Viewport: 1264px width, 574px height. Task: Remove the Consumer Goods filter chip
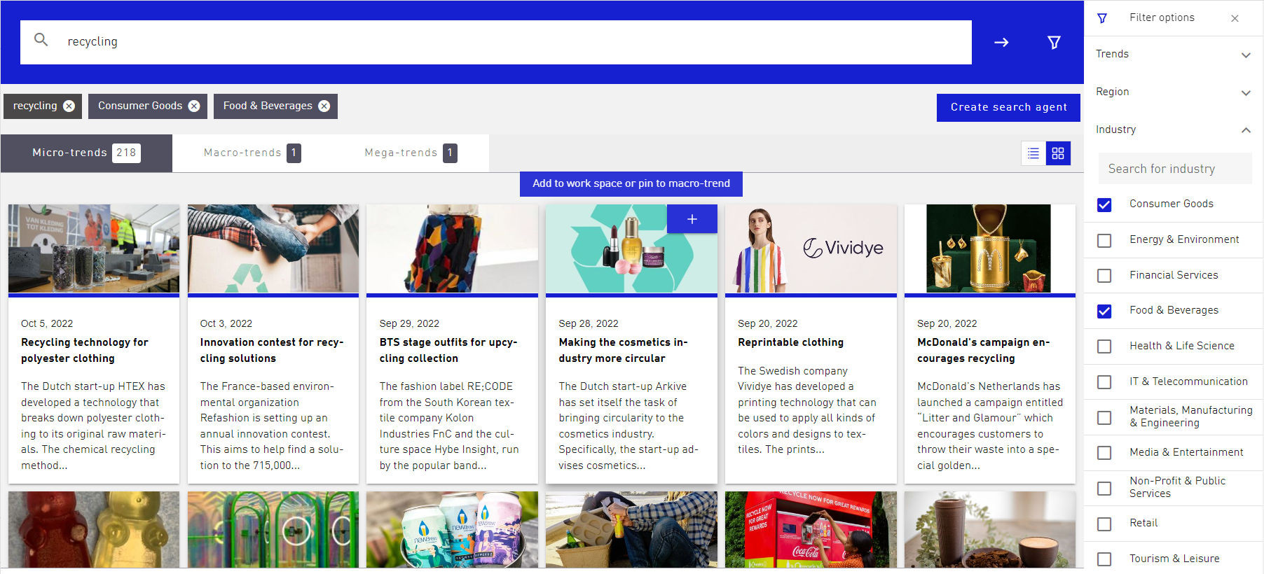[194, 106]
